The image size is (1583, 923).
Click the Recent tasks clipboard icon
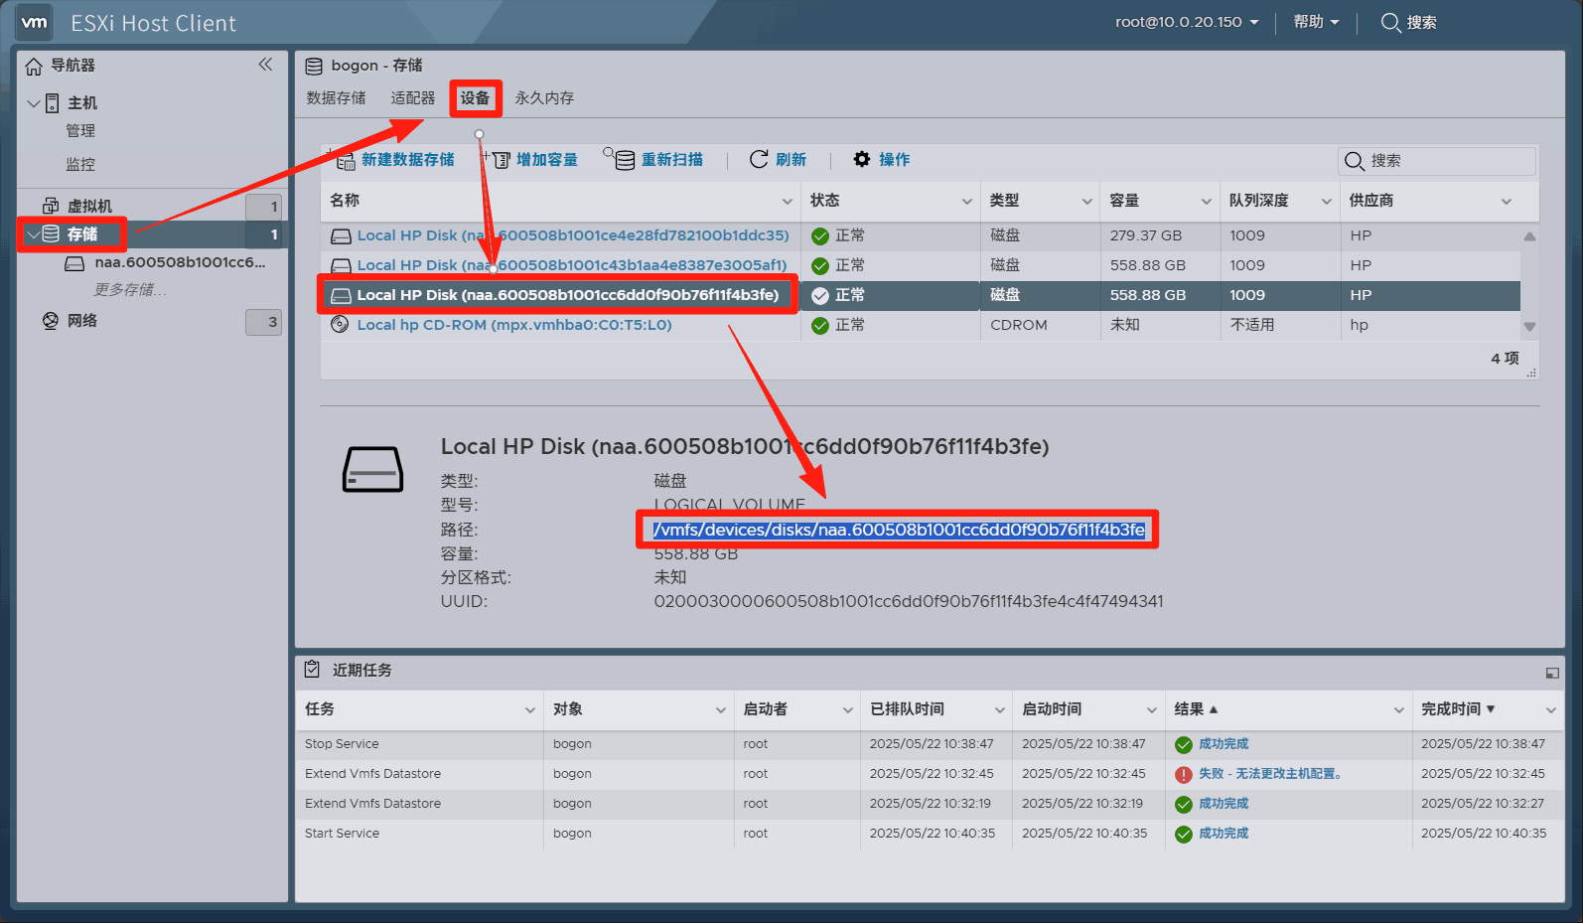click(312, 669)
